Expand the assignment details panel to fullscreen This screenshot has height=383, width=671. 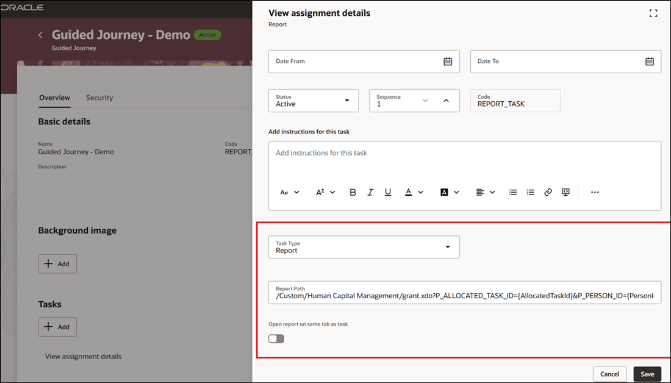(653, 12)
